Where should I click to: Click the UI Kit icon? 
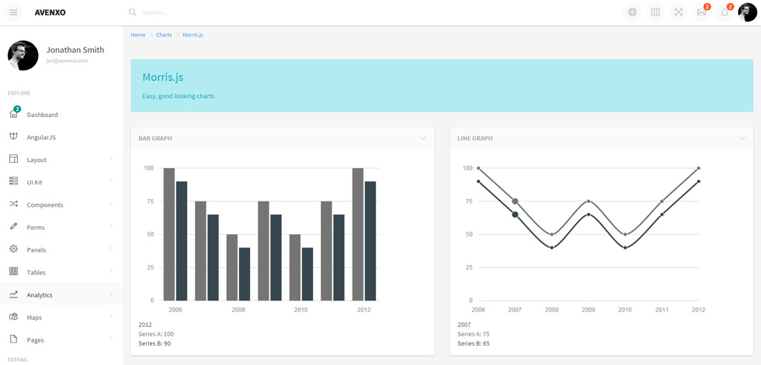[14, 181]
